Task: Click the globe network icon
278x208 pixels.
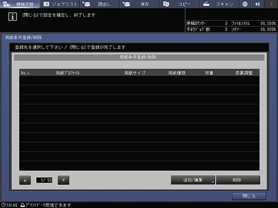Action: coord(245,4)
